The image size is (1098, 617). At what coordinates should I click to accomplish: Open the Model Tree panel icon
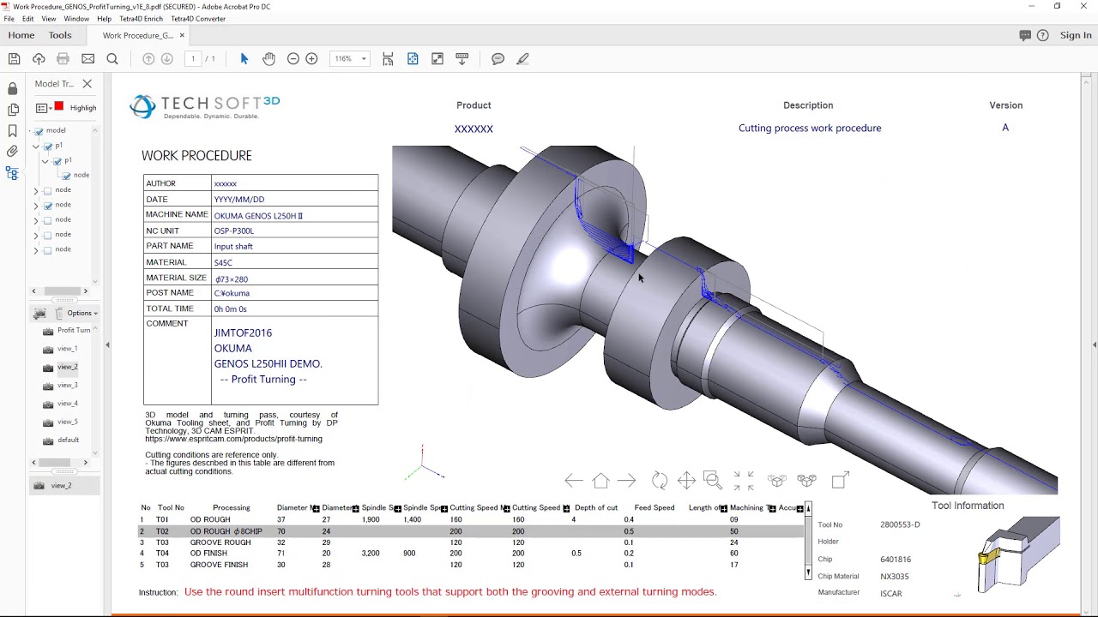coord(12,173)
